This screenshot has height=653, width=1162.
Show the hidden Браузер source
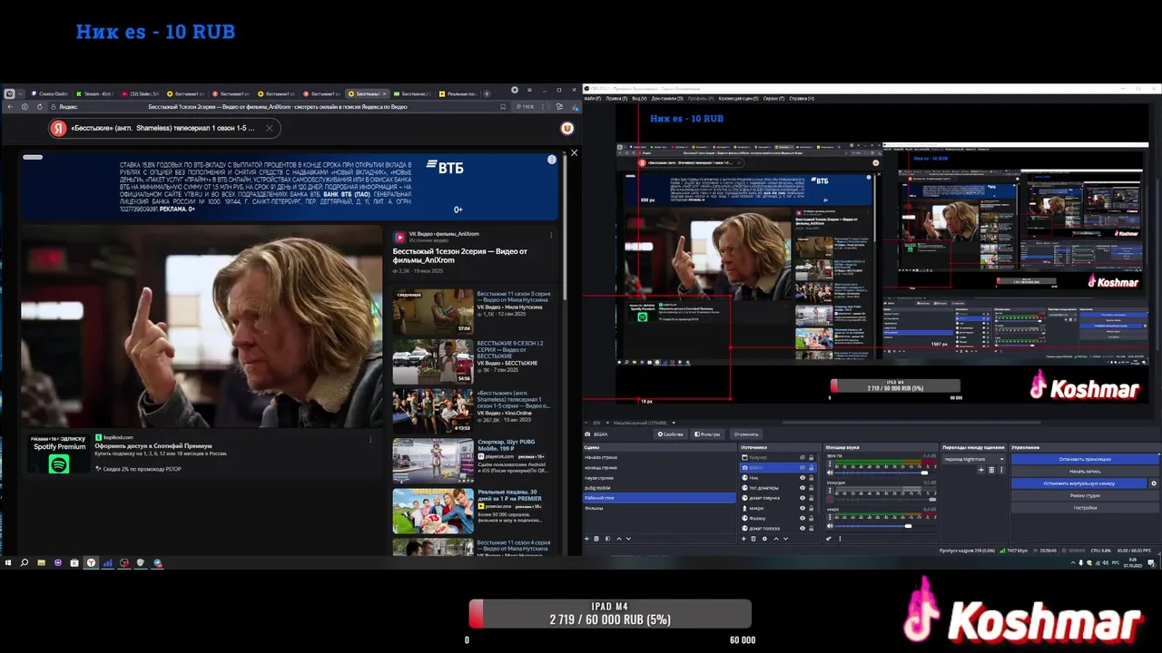coord(803,457)
